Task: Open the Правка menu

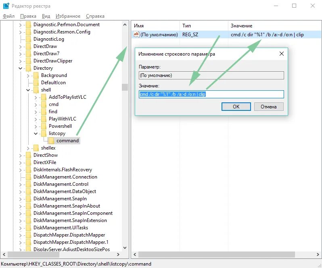Action: pos(28,16)
